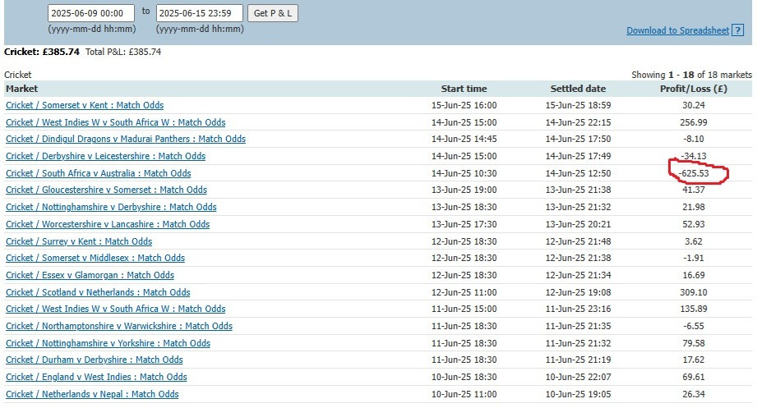
Task: Open Netherlands v Nepal Match Odds
Action: [x=92, y=395]
